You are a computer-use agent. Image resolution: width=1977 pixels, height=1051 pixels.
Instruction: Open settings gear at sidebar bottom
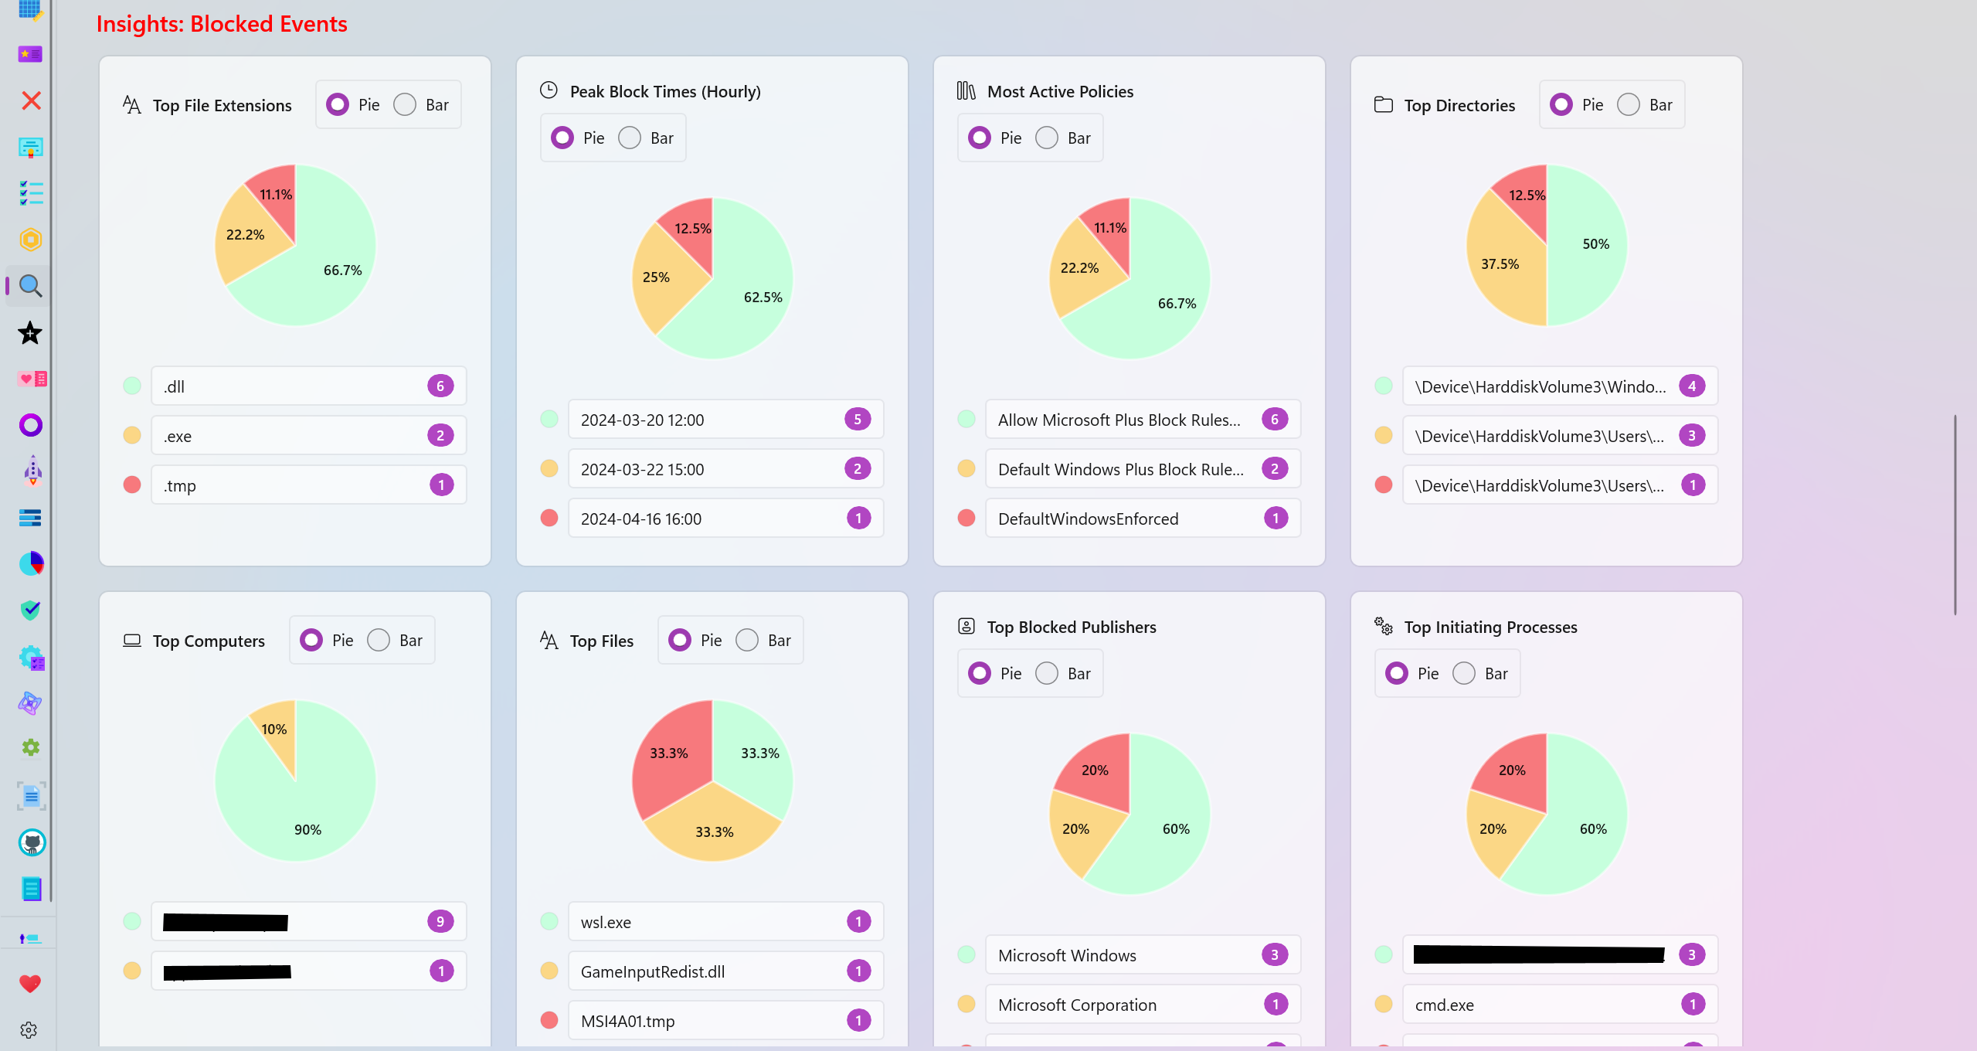(x=29, y=1030)
